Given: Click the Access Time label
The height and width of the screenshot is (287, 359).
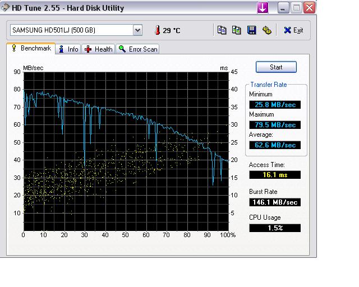Looking at the screenshot, I should point(267,165).
